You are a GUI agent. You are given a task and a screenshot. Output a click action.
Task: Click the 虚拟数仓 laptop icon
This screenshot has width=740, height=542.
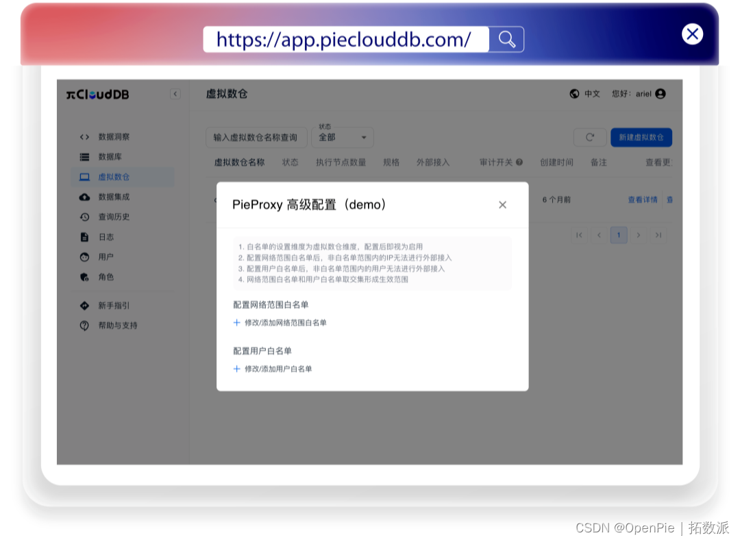[x=84, y=177]
